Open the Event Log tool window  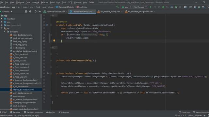point(184,112)
